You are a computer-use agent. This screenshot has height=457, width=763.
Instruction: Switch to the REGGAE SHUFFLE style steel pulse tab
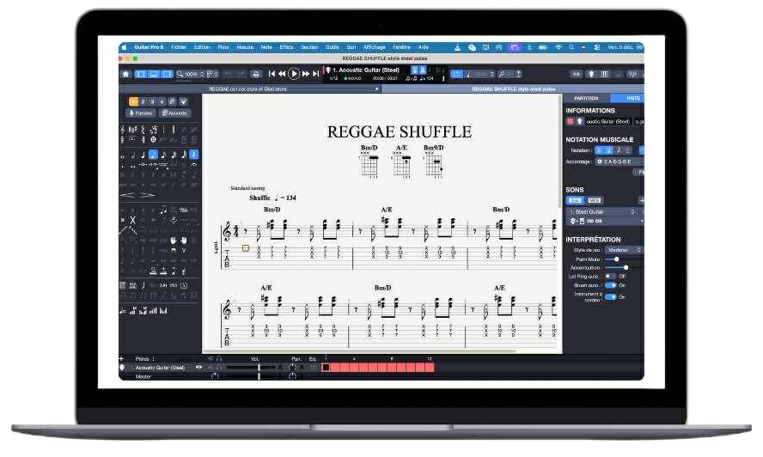513,89
